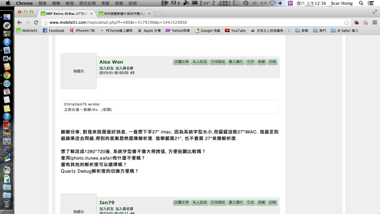Click the #3 post number link
Screen dimensions: 380x214
click(x=132, y=73)
